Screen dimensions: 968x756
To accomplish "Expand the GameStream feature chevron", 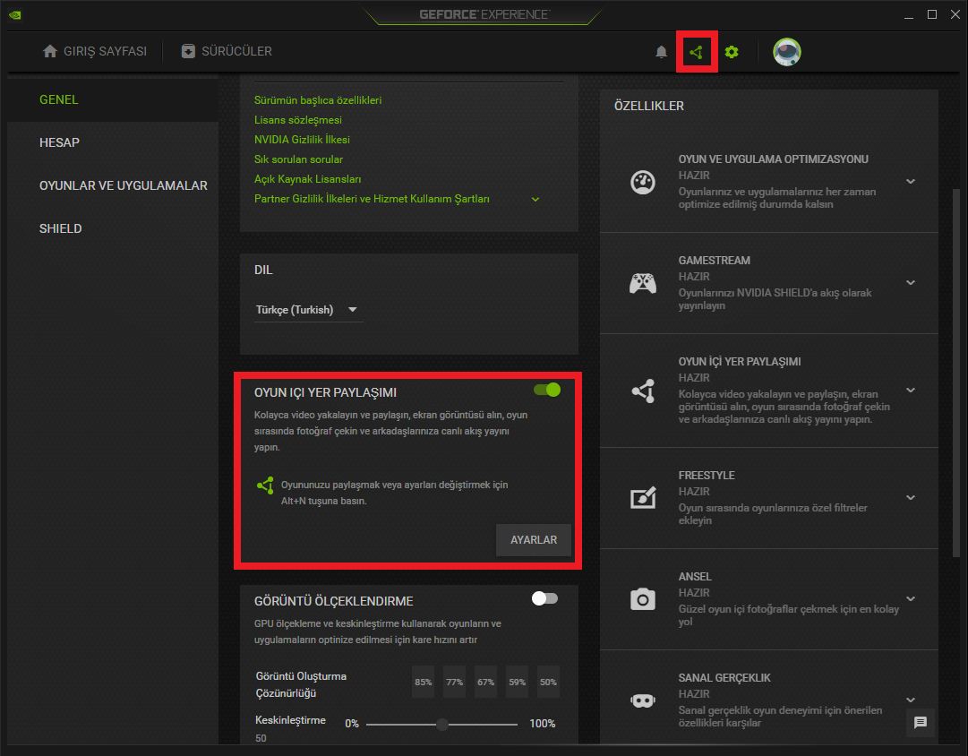I will pos(911,283).
